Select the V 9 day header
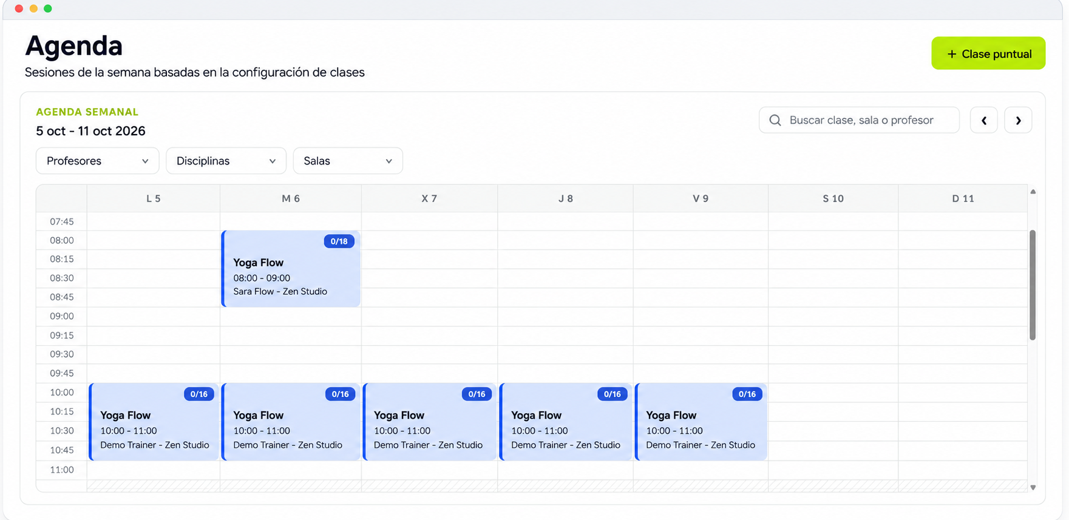The width and height of the screenshot is (1069, 520). pyautogui.click(x=701, y=198)
